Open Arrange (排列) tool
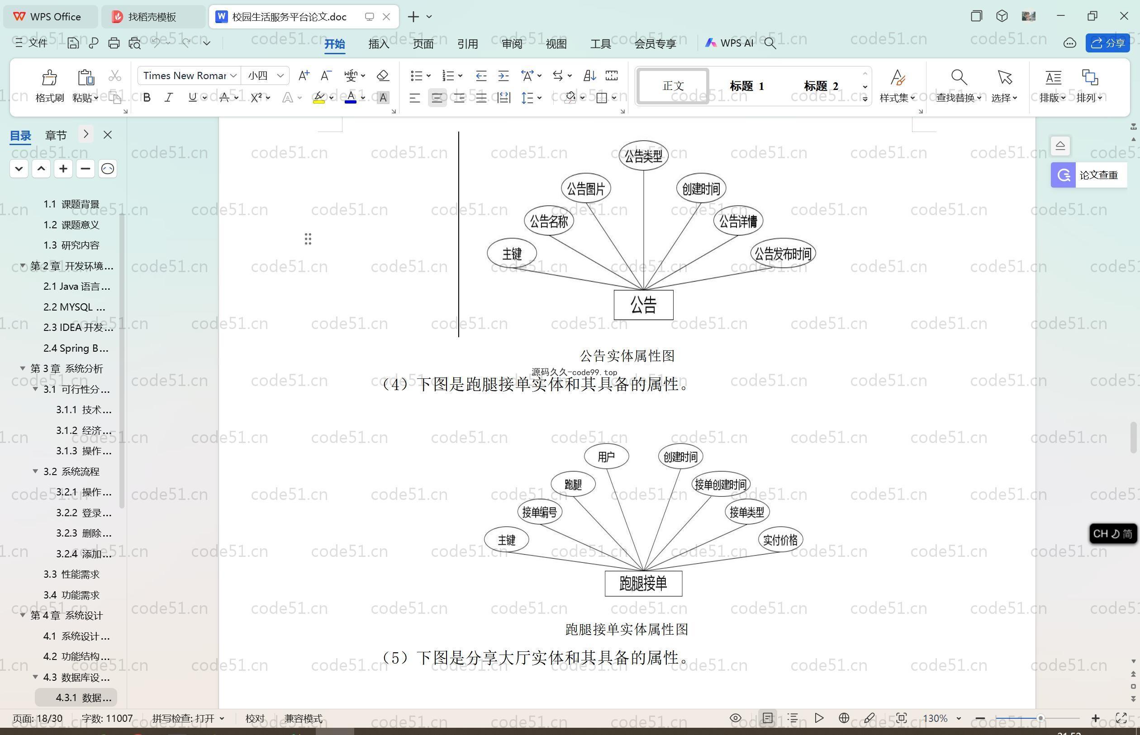The width and height of the screenshot is (1140, 735). click(1089, 86)
